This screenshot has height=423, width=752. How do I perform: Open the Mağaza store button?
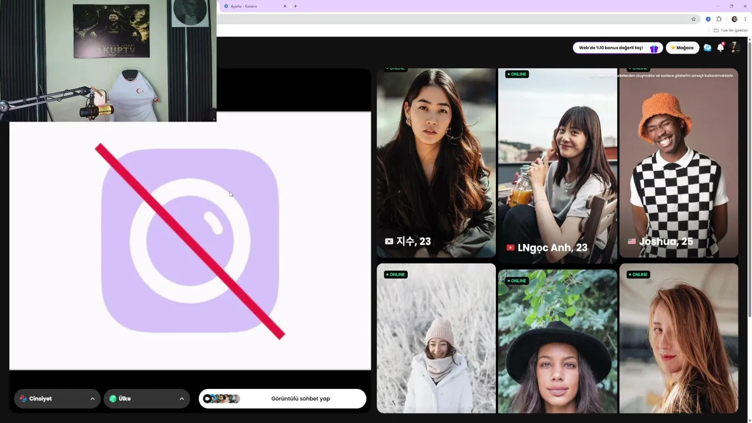click(682, 48)
